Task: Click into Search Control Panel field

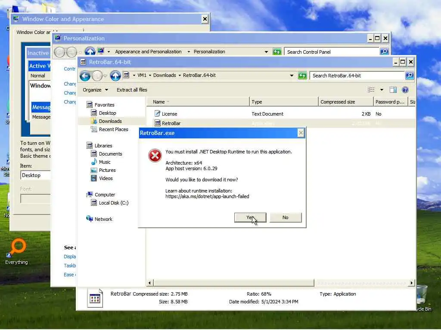Action: (x=332, y=52)
